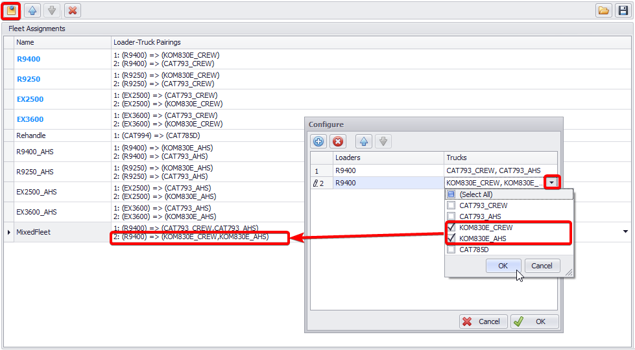Viewport: 635px width, 350px height.
Task: Click the new fleet assignment icon
Action: tap(11, 10)
